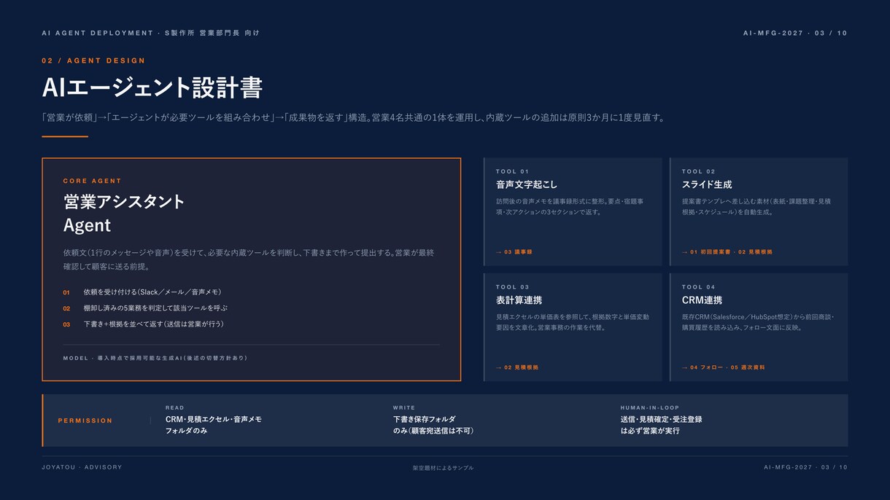
Task: Click the header text 'S製作所 営業部門長 向け'
Action: pos(212,33)
